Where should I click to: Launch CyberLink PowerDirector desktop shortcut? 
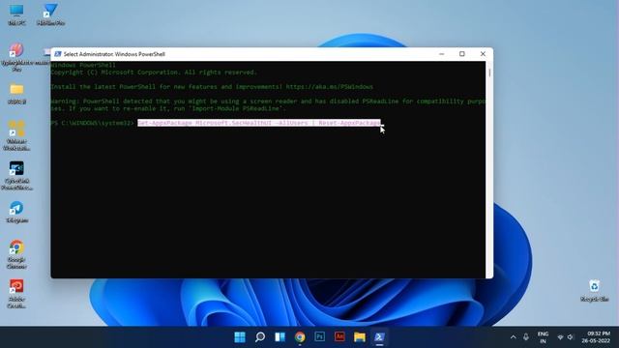pyautogui.click(x=16, y=175)
